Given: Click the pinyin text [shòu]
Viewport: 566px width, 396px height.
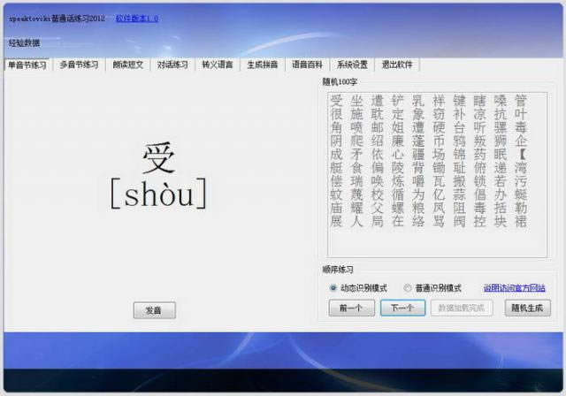Looking at the screenshot, I should tap(159, 194).
